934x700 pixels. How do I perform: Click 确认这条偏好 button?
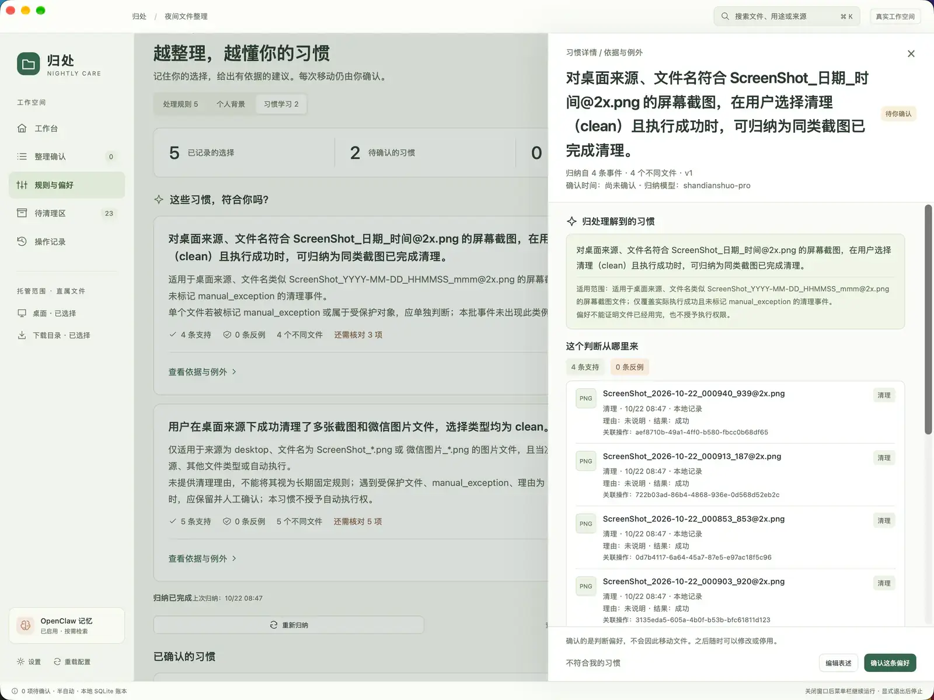[x=890, y=663]
